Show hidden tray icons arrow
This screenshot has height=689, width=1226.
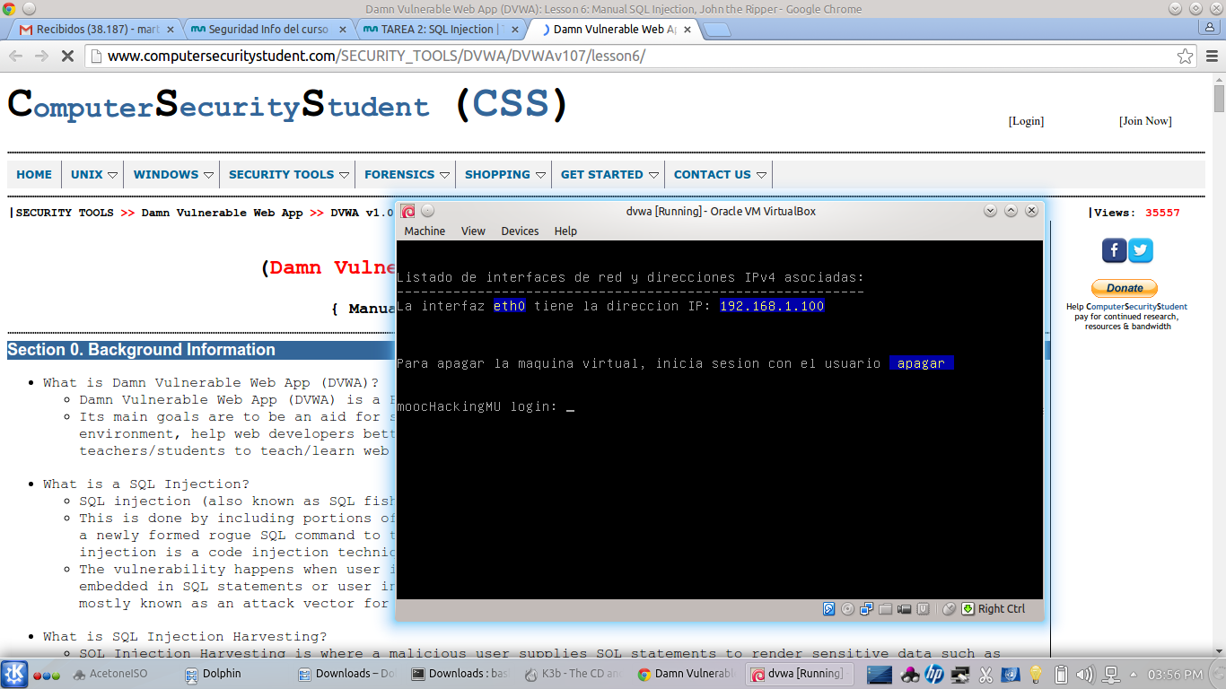(x=1133, y=674)
